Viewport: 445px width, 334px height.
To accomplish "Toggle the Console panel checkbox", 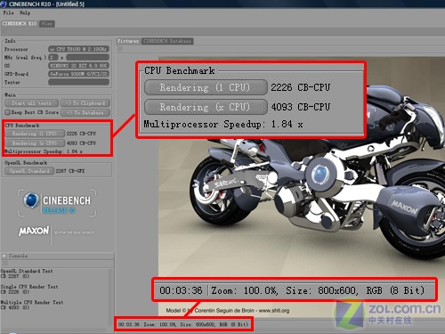I will point(4,256).
